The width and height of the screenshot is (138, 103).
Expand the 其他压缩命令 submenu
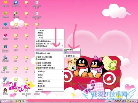coord(50,46)
